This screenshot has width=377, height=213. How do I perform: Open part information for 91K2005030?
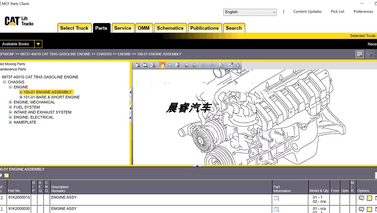276,209
